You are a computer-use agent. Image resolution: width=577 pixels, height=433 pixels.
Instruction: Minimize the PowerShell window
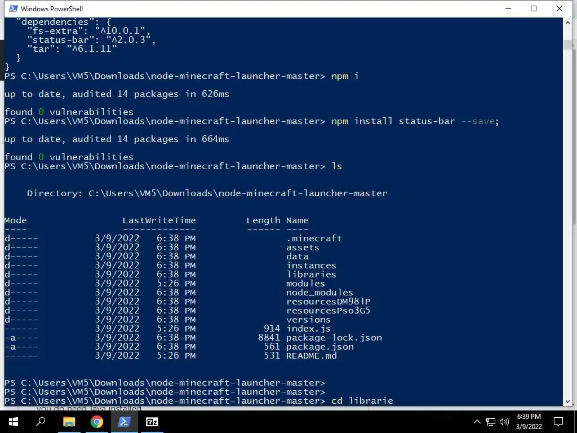click(x=508, y=8)
